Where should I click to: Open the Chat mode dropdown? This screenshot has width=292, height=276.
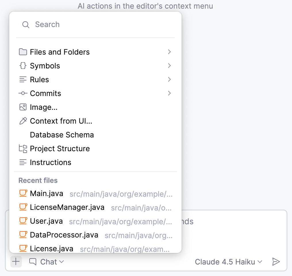(47, 262)
